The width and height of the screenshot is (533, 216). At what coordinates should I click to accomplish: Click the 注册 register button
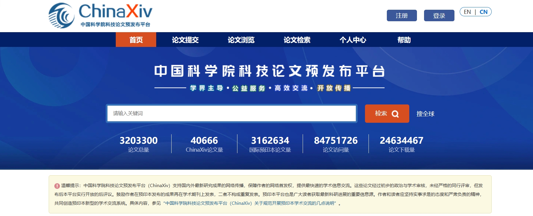coord(402,16)
